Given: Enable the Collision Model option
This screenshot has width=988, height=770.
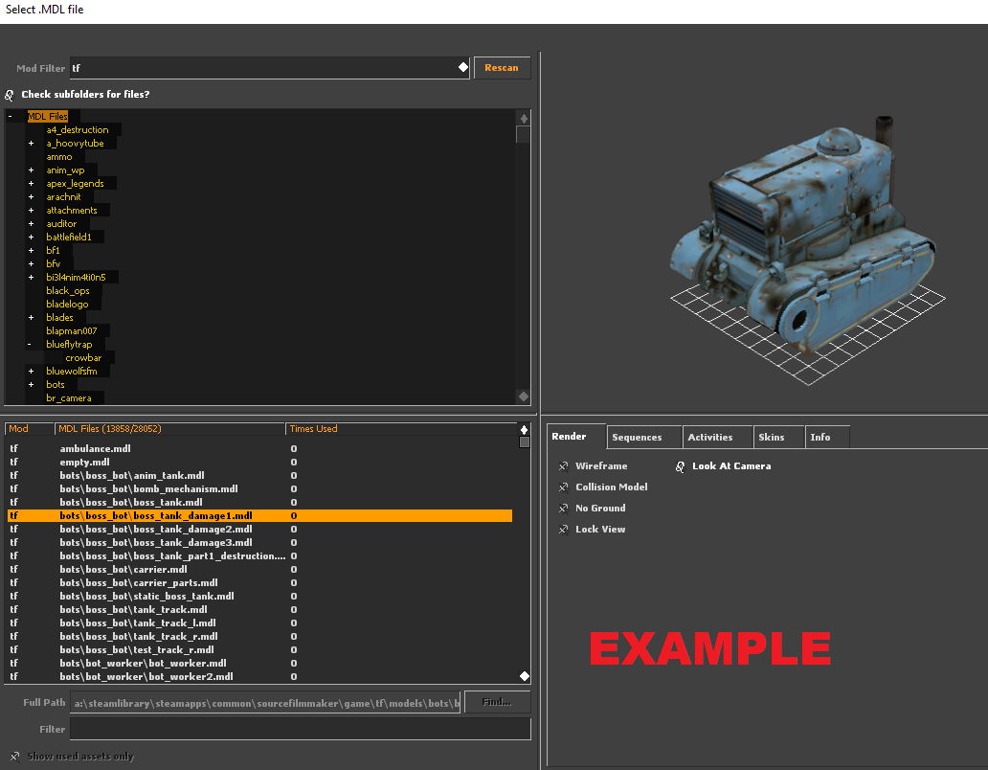Looking at the screenshot, I should click(563, 487).
